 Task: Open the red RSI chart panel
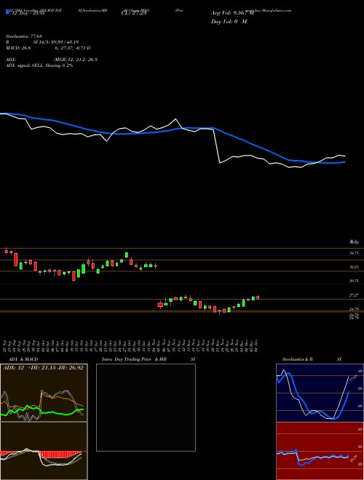point(320,451)
